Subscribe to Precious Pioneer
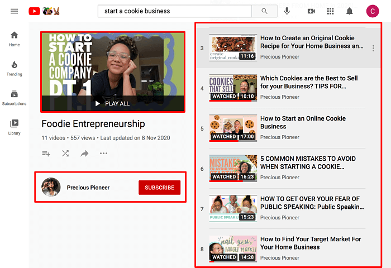Image resolution: width=391 pixels, height=268 pixels. coord(160,188)
